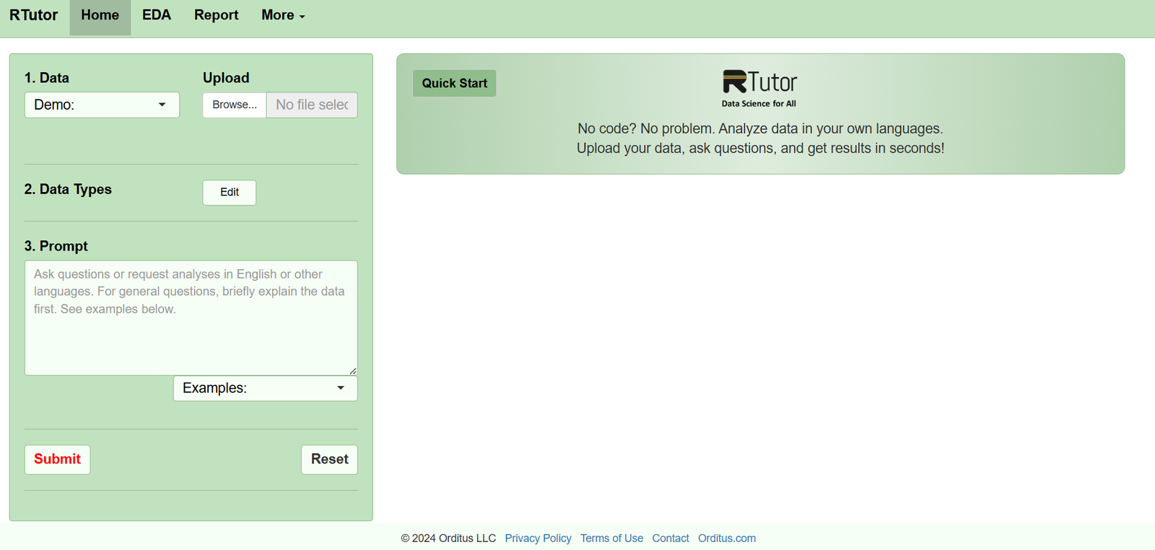The image size is (1155, 550).
Task: Click Browse to upload a file
Action: click(235, 105)
